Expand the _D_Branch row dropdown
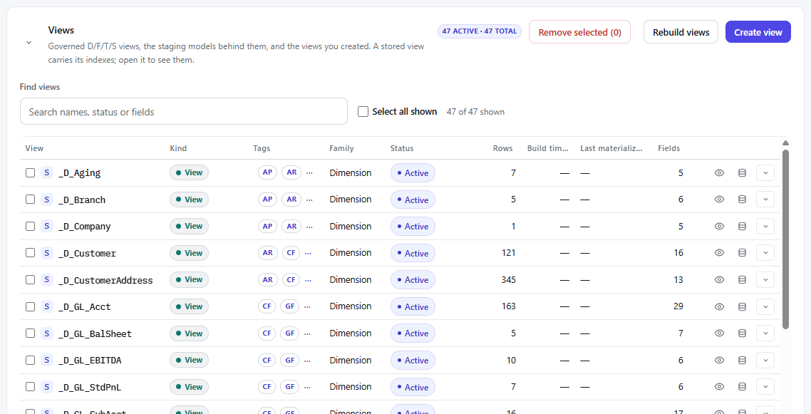 pyautogui.click(x=765, y=200)
